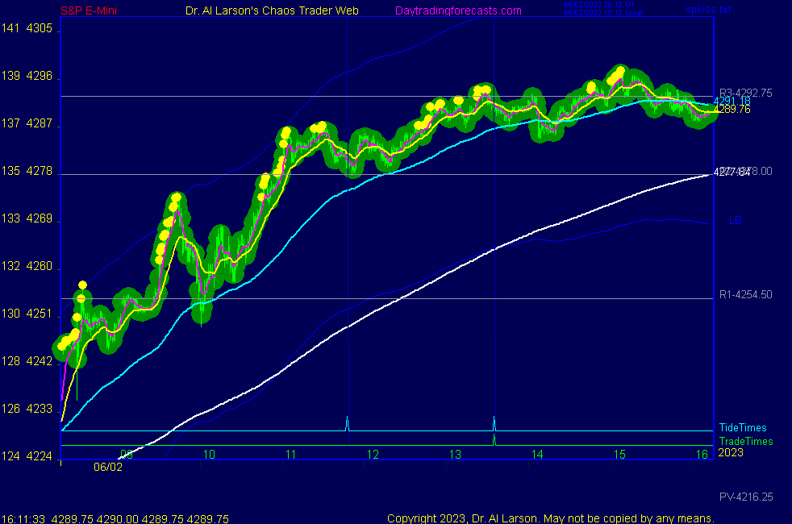
Task: Click the 137 4287 price axis label
Action: coord(27,123)
